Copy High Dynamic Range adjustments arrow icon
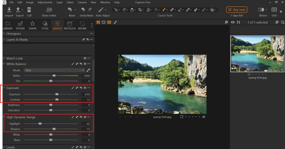The width and height of the screenshot is (285, 149). click(x=77, y=117)
